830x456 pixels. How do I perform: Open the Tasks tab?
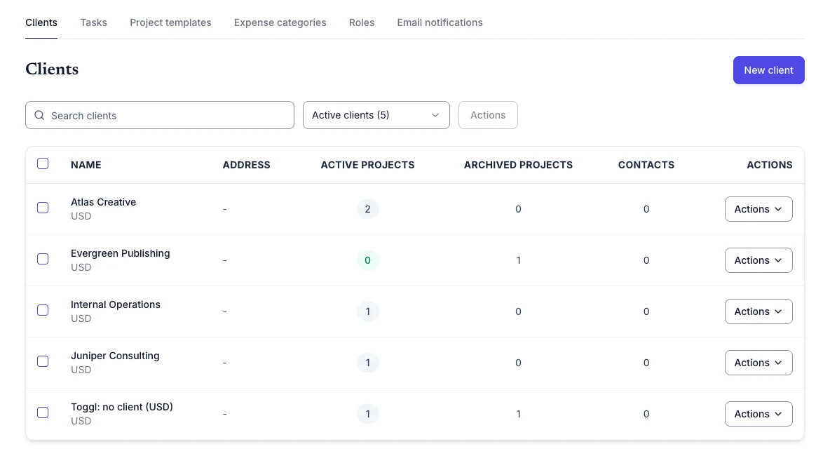click(94, 22)
